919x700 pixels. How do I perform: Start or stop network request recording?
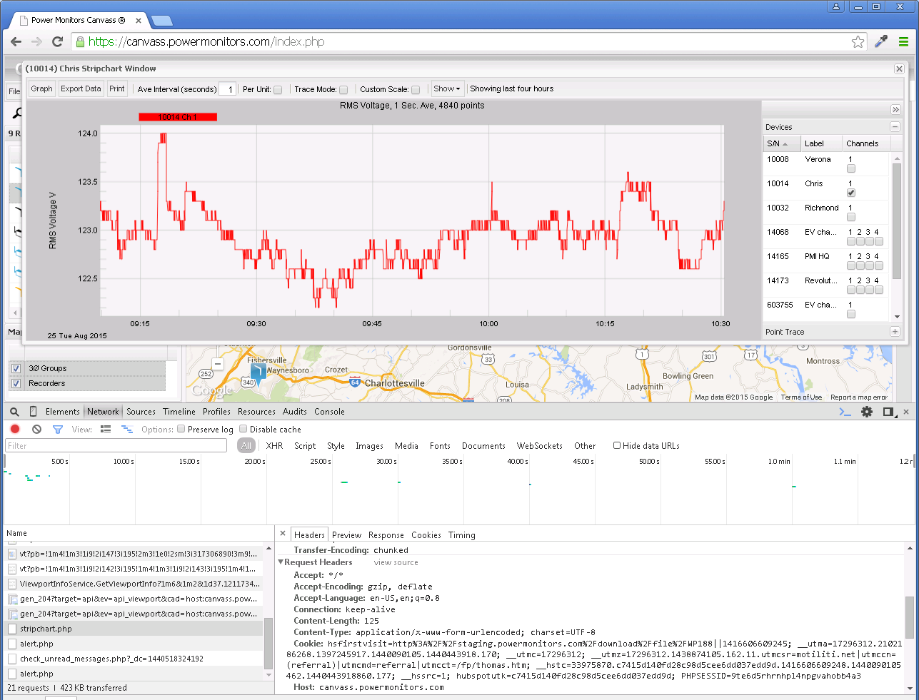(x=15, y=429)
